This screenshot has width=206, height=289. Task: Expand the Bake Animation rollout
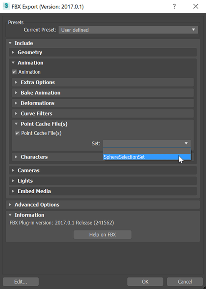pyautogui.click(x=103, y=92)
